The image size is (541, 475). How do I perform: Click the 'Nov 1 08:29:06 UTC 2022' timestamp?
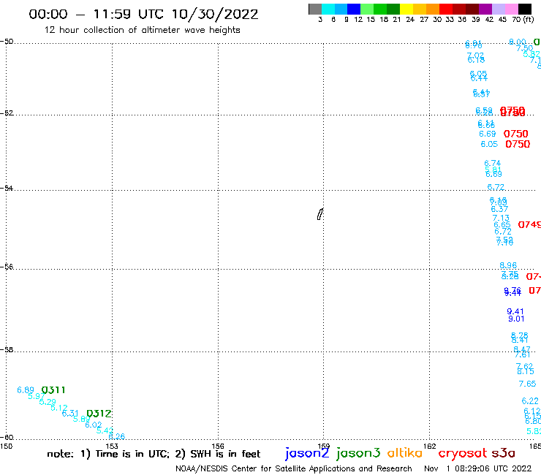(478, 468)
